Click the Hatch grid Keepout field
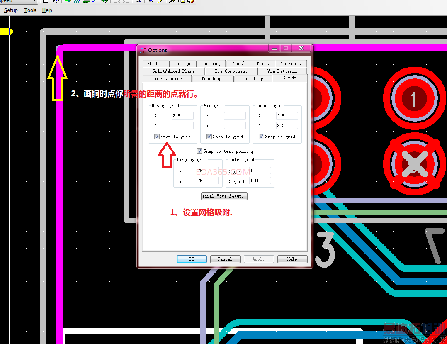Viewport: 447px width, 344px height. click(260, 181)
